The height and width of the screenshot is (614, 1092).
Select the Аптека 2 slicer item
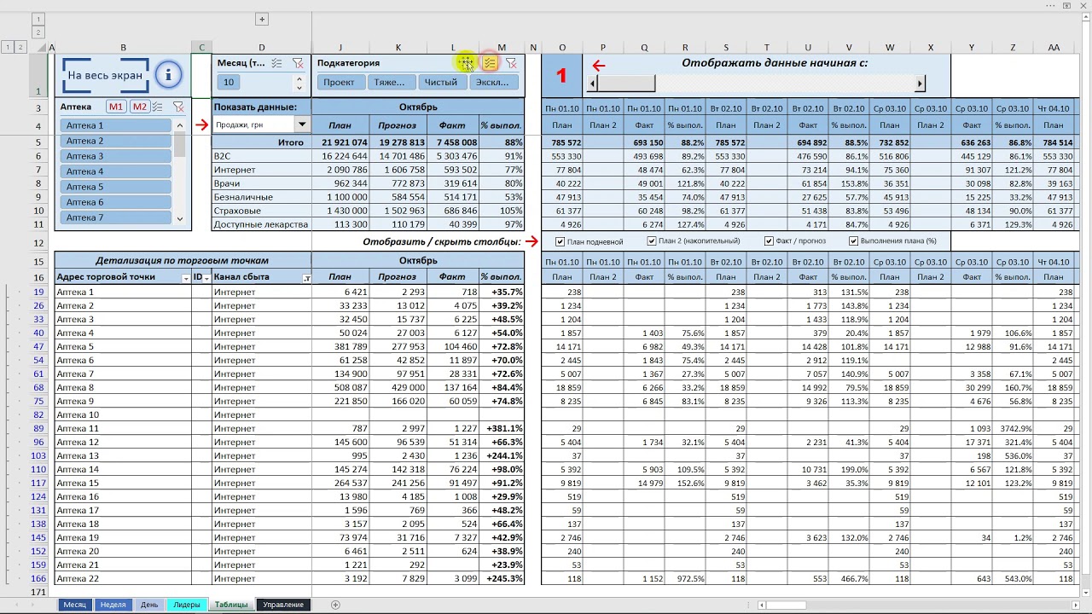click(x=116, y=141)
